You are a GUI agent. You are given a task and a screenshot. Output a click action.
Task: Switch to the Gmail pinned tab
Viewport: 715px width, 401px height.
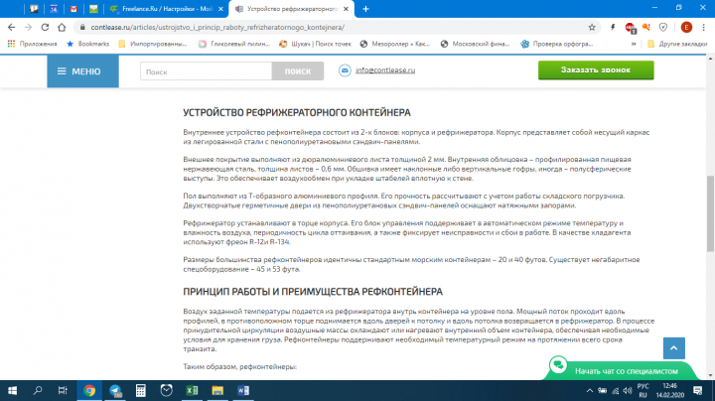point(73,9)
